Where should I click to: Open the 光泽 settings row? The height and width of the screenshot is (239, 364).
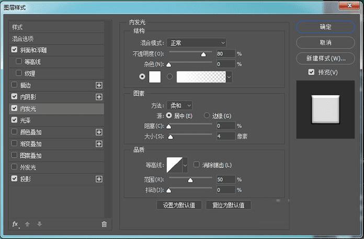pos(56,121)
